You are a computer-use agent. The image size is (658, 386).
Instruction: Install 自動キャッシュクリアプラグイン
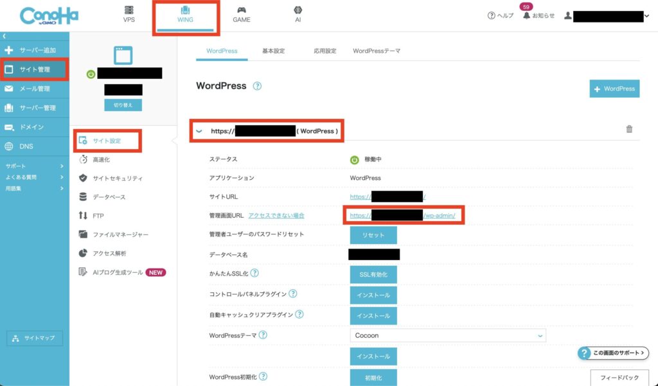[373, 316]
